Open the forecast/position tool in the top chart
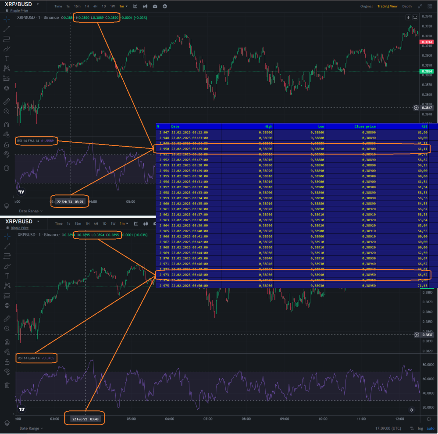 [7, 78]
